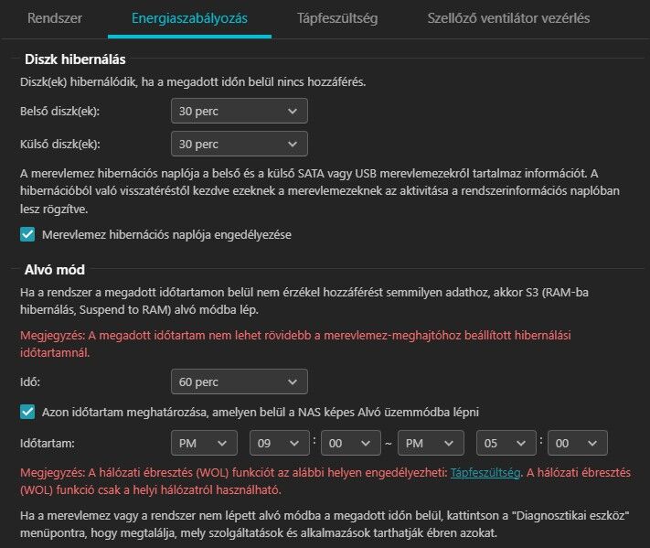650x548 pixels.
Task: Expand the Külső diszk(ek) dropdown
Action: 240,144
